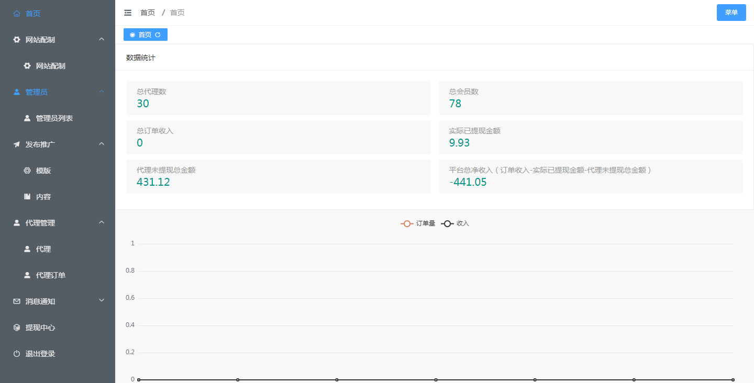This screenshot has width=754, height=383.
Task: Click the 平台总净收入 value -441.05
Action: click(x=468, y=182)
